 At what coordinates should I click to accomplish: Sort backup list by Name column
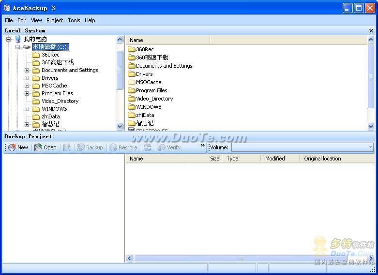[x=154, y=159]
